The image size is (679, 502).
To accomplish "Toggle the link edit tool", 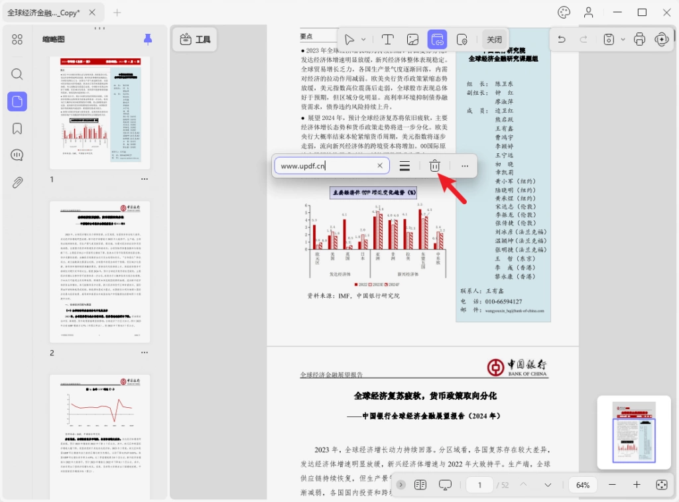I will coord(437,40).
